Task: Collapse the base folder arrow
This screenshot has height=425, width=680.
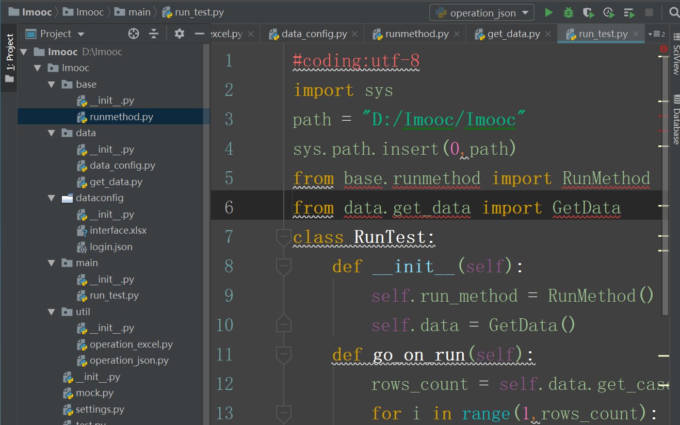Action: [51, 85]
